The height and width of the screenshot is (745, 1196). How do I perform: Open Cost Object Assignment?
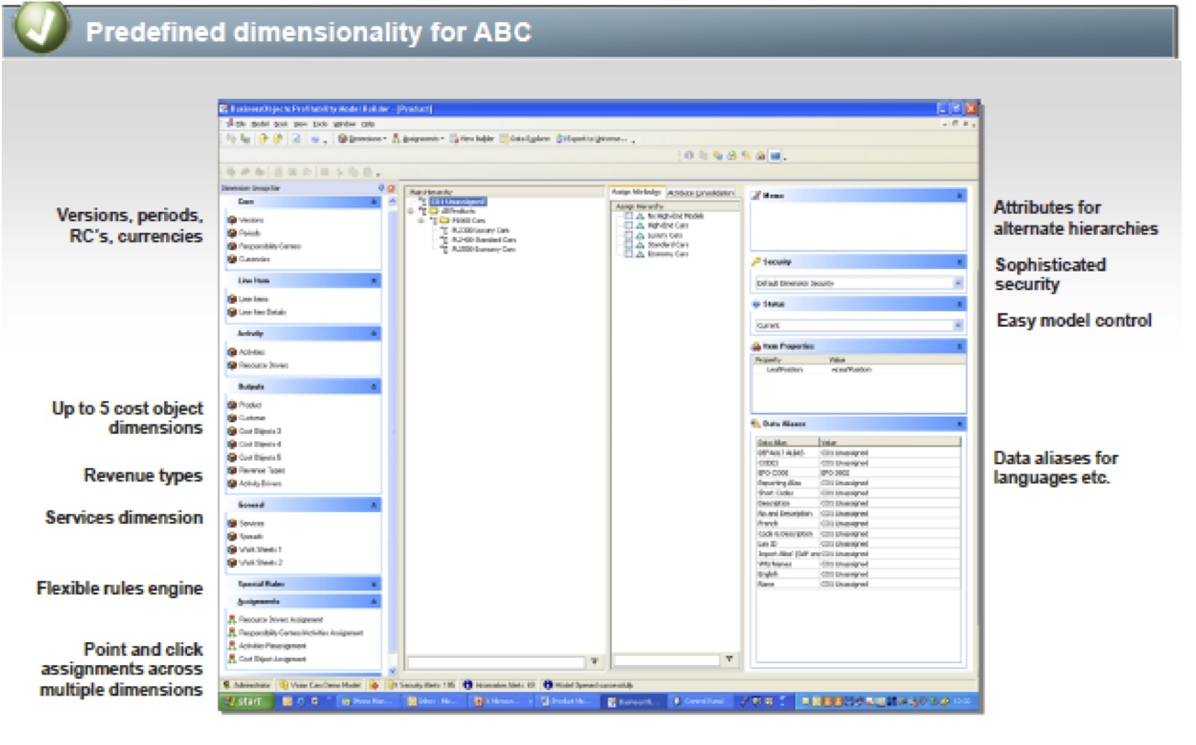pos(267,659)
